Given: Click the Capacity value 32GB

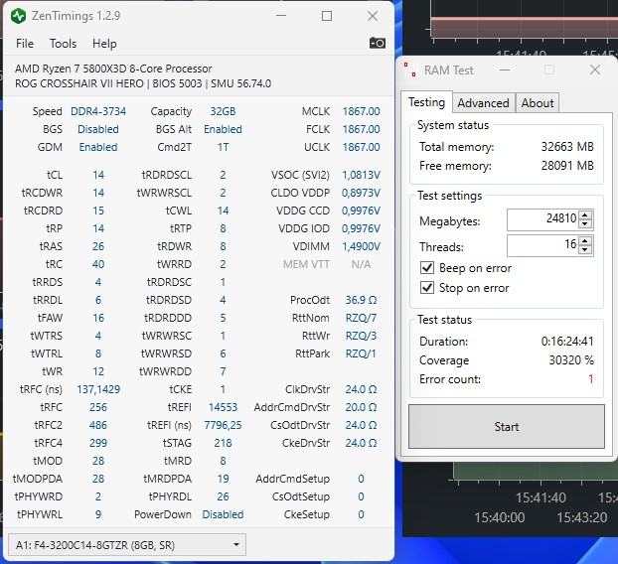Looking at the screenshot, I should [223, 111].
